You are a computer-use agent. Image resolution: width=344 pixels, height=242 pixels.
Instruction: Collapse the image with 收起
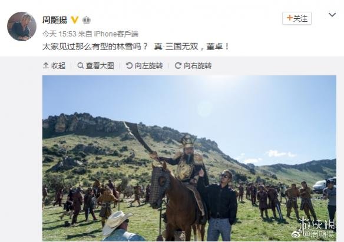pos(54,65)
